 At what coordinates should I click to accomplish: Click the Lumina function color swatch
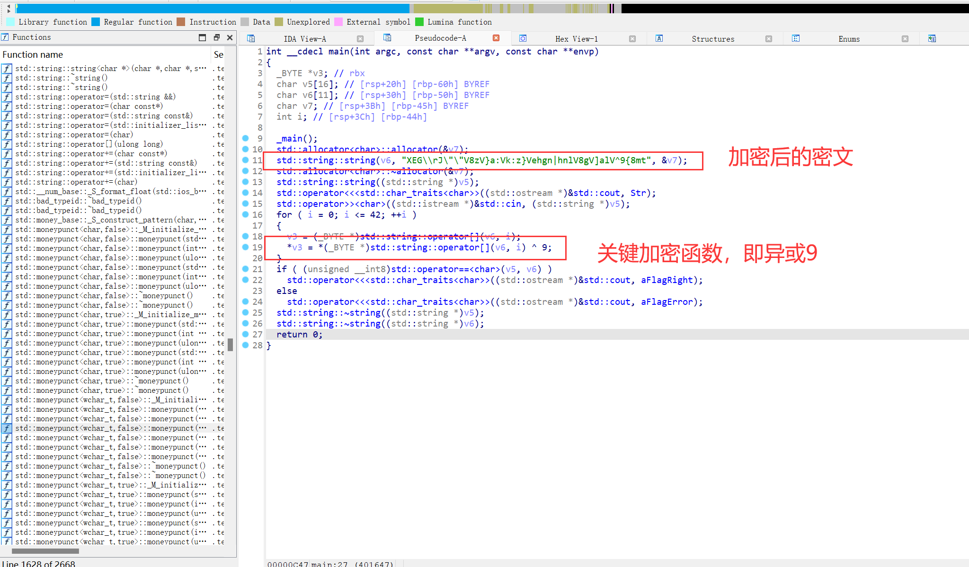pos(419,22)
